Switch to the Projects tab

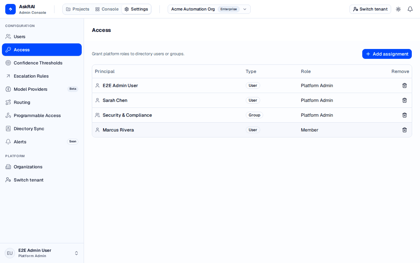tap(78, 9)
